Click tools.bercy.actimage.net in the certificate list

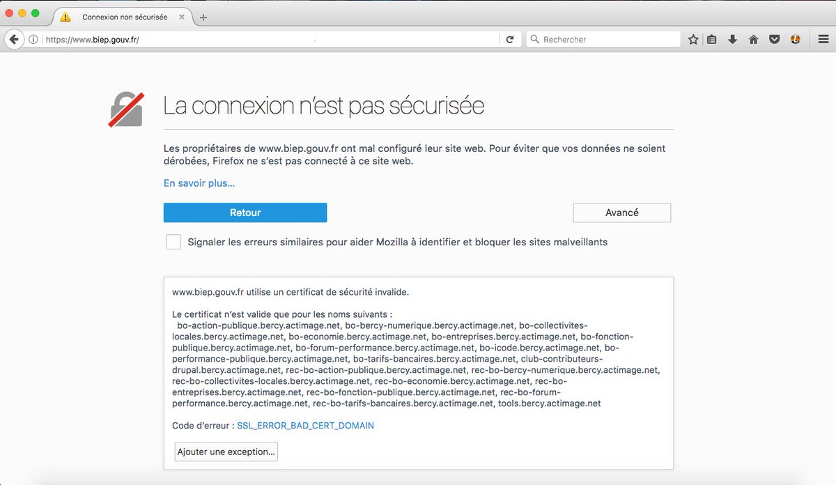pos(549,403)
